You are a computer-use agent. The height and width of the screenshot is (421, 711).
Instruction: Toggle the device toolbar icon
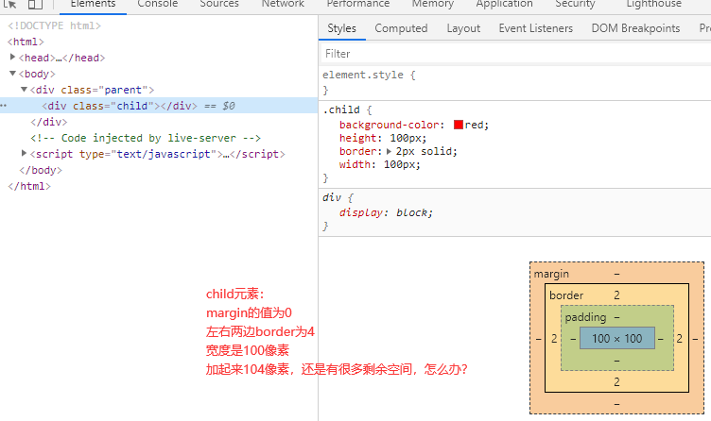(35, 4)
